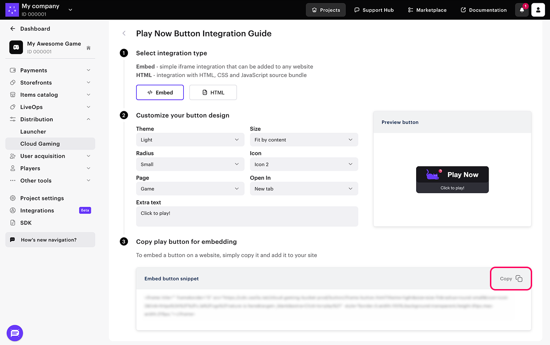The width and height of the screenshot is (550, 345).
Task: Open the Icon dropdown showing Icon 2
Action: click(303, 164)
